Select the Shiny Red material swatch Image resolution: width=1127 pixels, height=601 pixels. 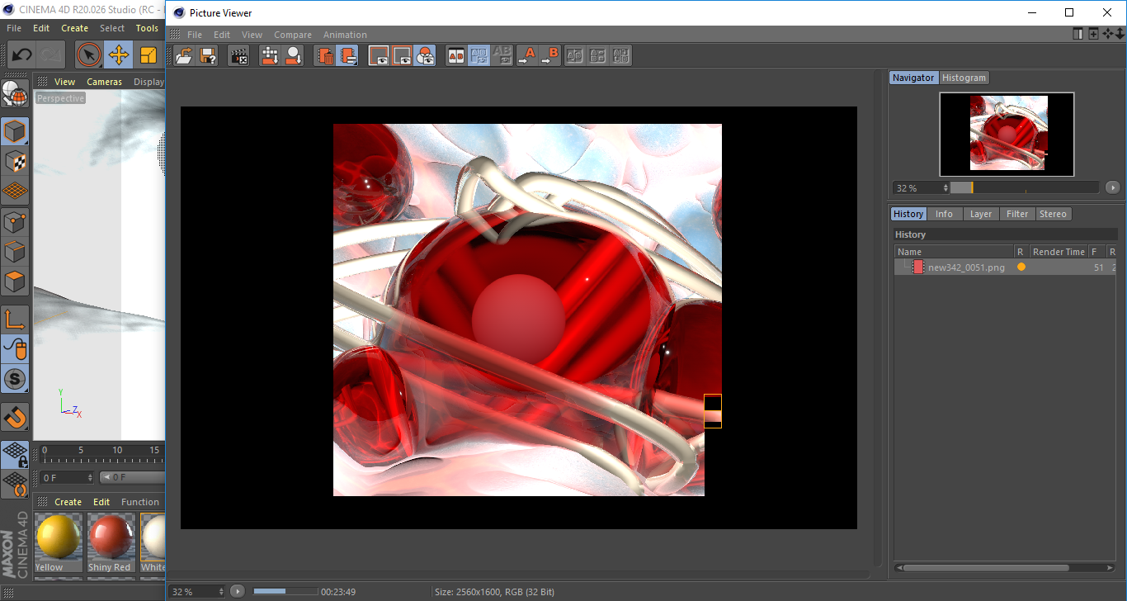110,542
